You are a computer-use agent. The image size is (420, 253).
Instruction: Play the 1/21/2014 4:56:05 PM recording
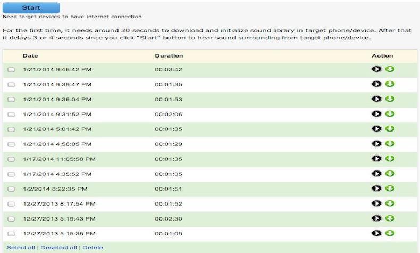[376, 144]
